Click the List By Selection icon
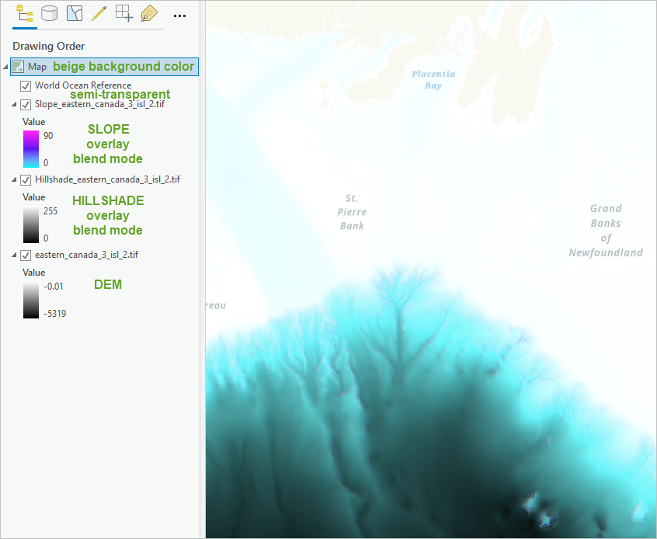Image resolution: width=657 pixels, height=539 pixels. click(73, 13)
